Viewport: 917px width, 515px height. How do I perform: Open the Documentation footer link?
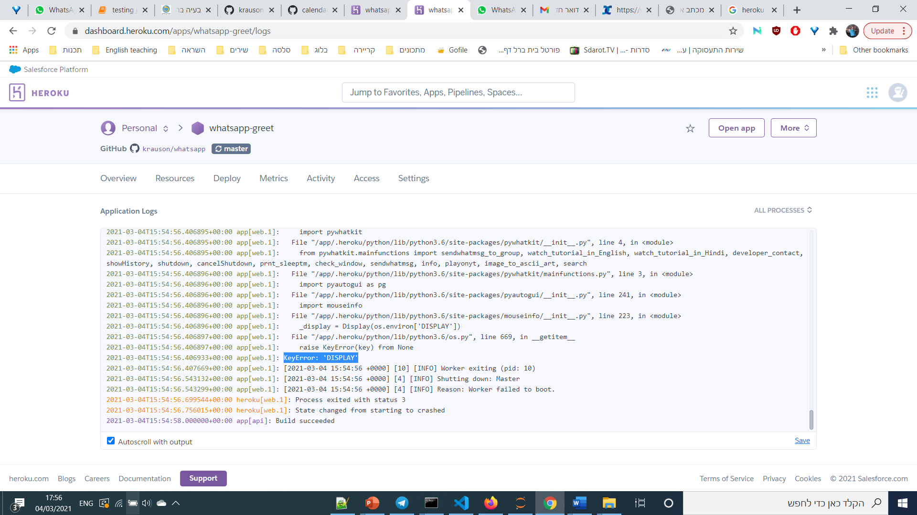[x=145, y=479]
